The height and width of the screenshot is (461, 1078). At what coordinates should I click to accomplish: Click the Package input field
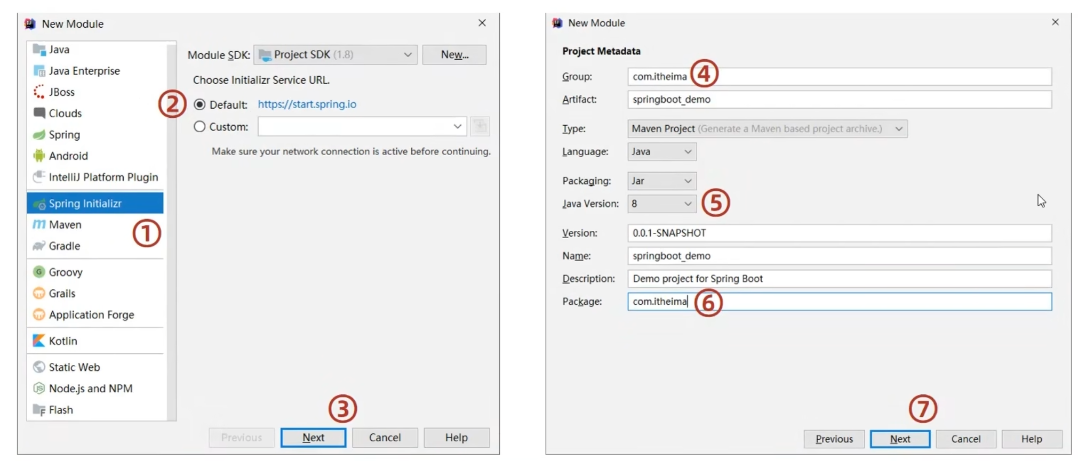pos(840,301)
